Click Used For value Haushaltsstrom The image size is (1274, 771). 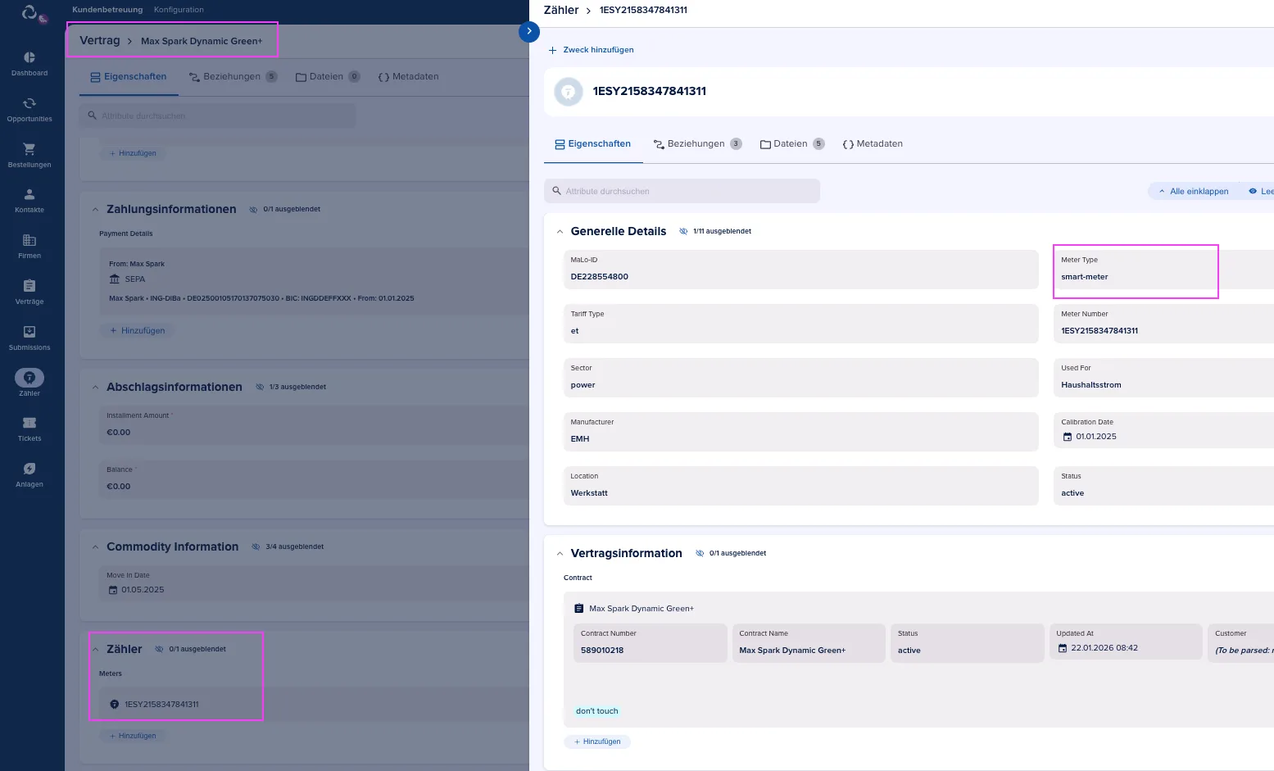click(1091, 385)
